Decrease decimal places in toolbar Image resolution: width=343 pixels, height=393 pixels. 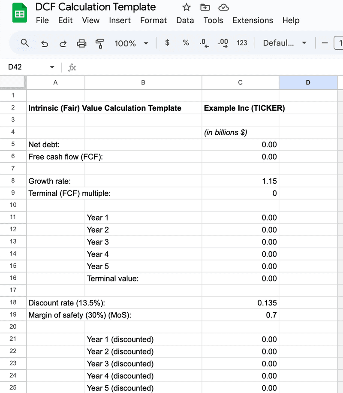tap(204, 43)
